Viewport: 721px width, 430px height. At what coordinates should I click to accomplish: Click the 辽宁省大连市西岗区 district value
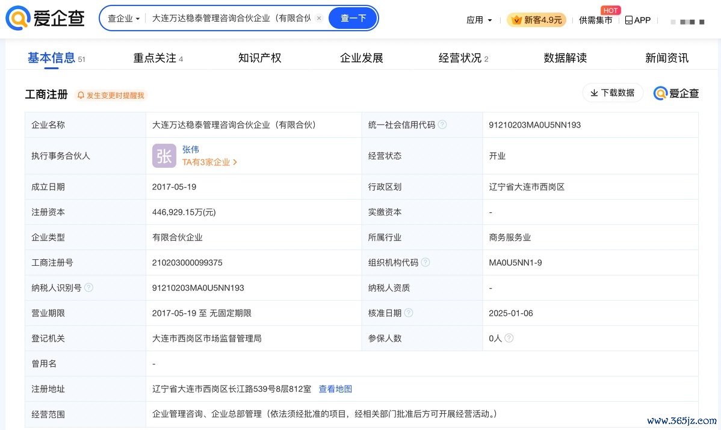[x=527, y=187]
